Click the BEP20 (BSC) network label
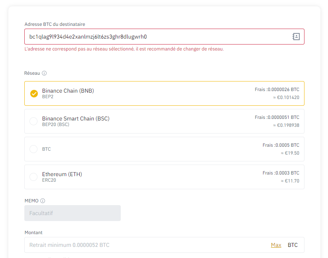The image size is (328, 258). (x=56, y=124)
